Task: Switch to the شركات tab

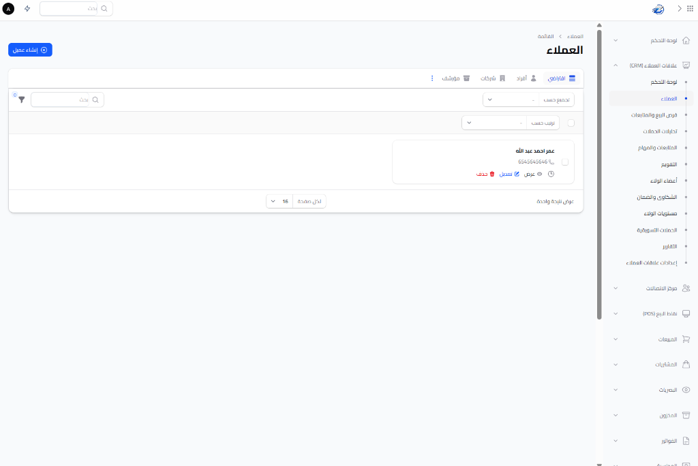Action: click(493, 78)
